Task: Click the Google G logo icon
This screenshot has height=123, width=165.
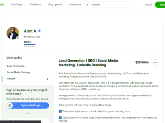Action: (x=10, y=106)
